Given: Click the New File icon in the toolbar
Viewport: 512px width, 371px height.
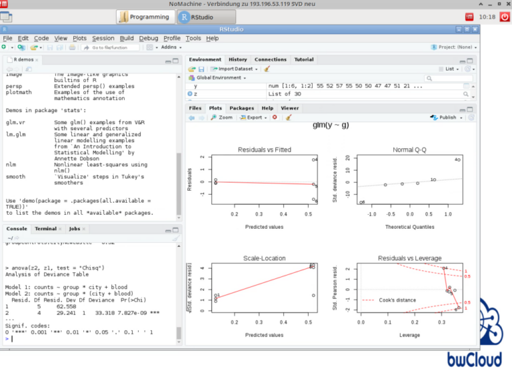Looking at the screenshot, I should coord(4,47).
